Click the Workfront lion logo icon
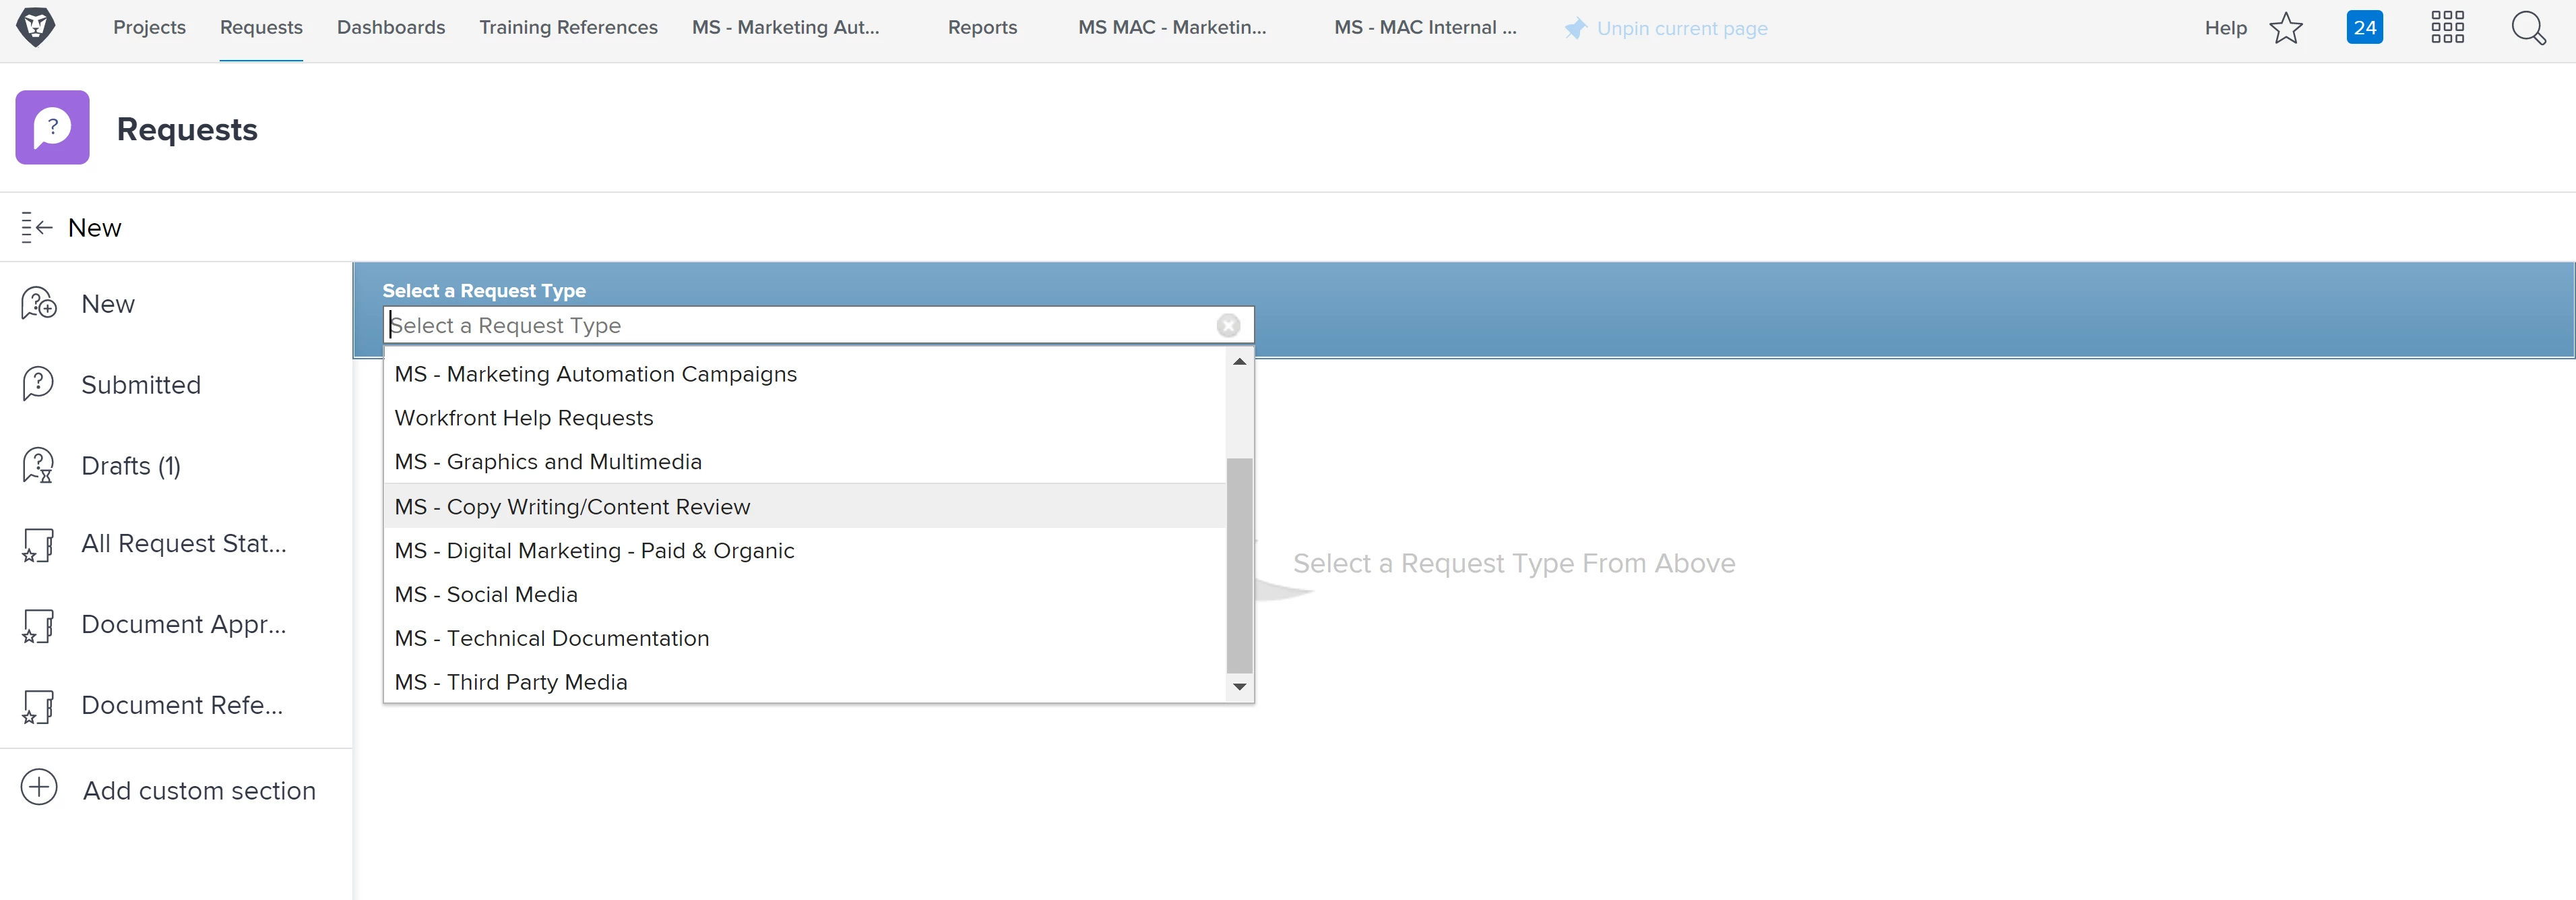Viewport: 2576px width, 900px height. click(36, 27)
